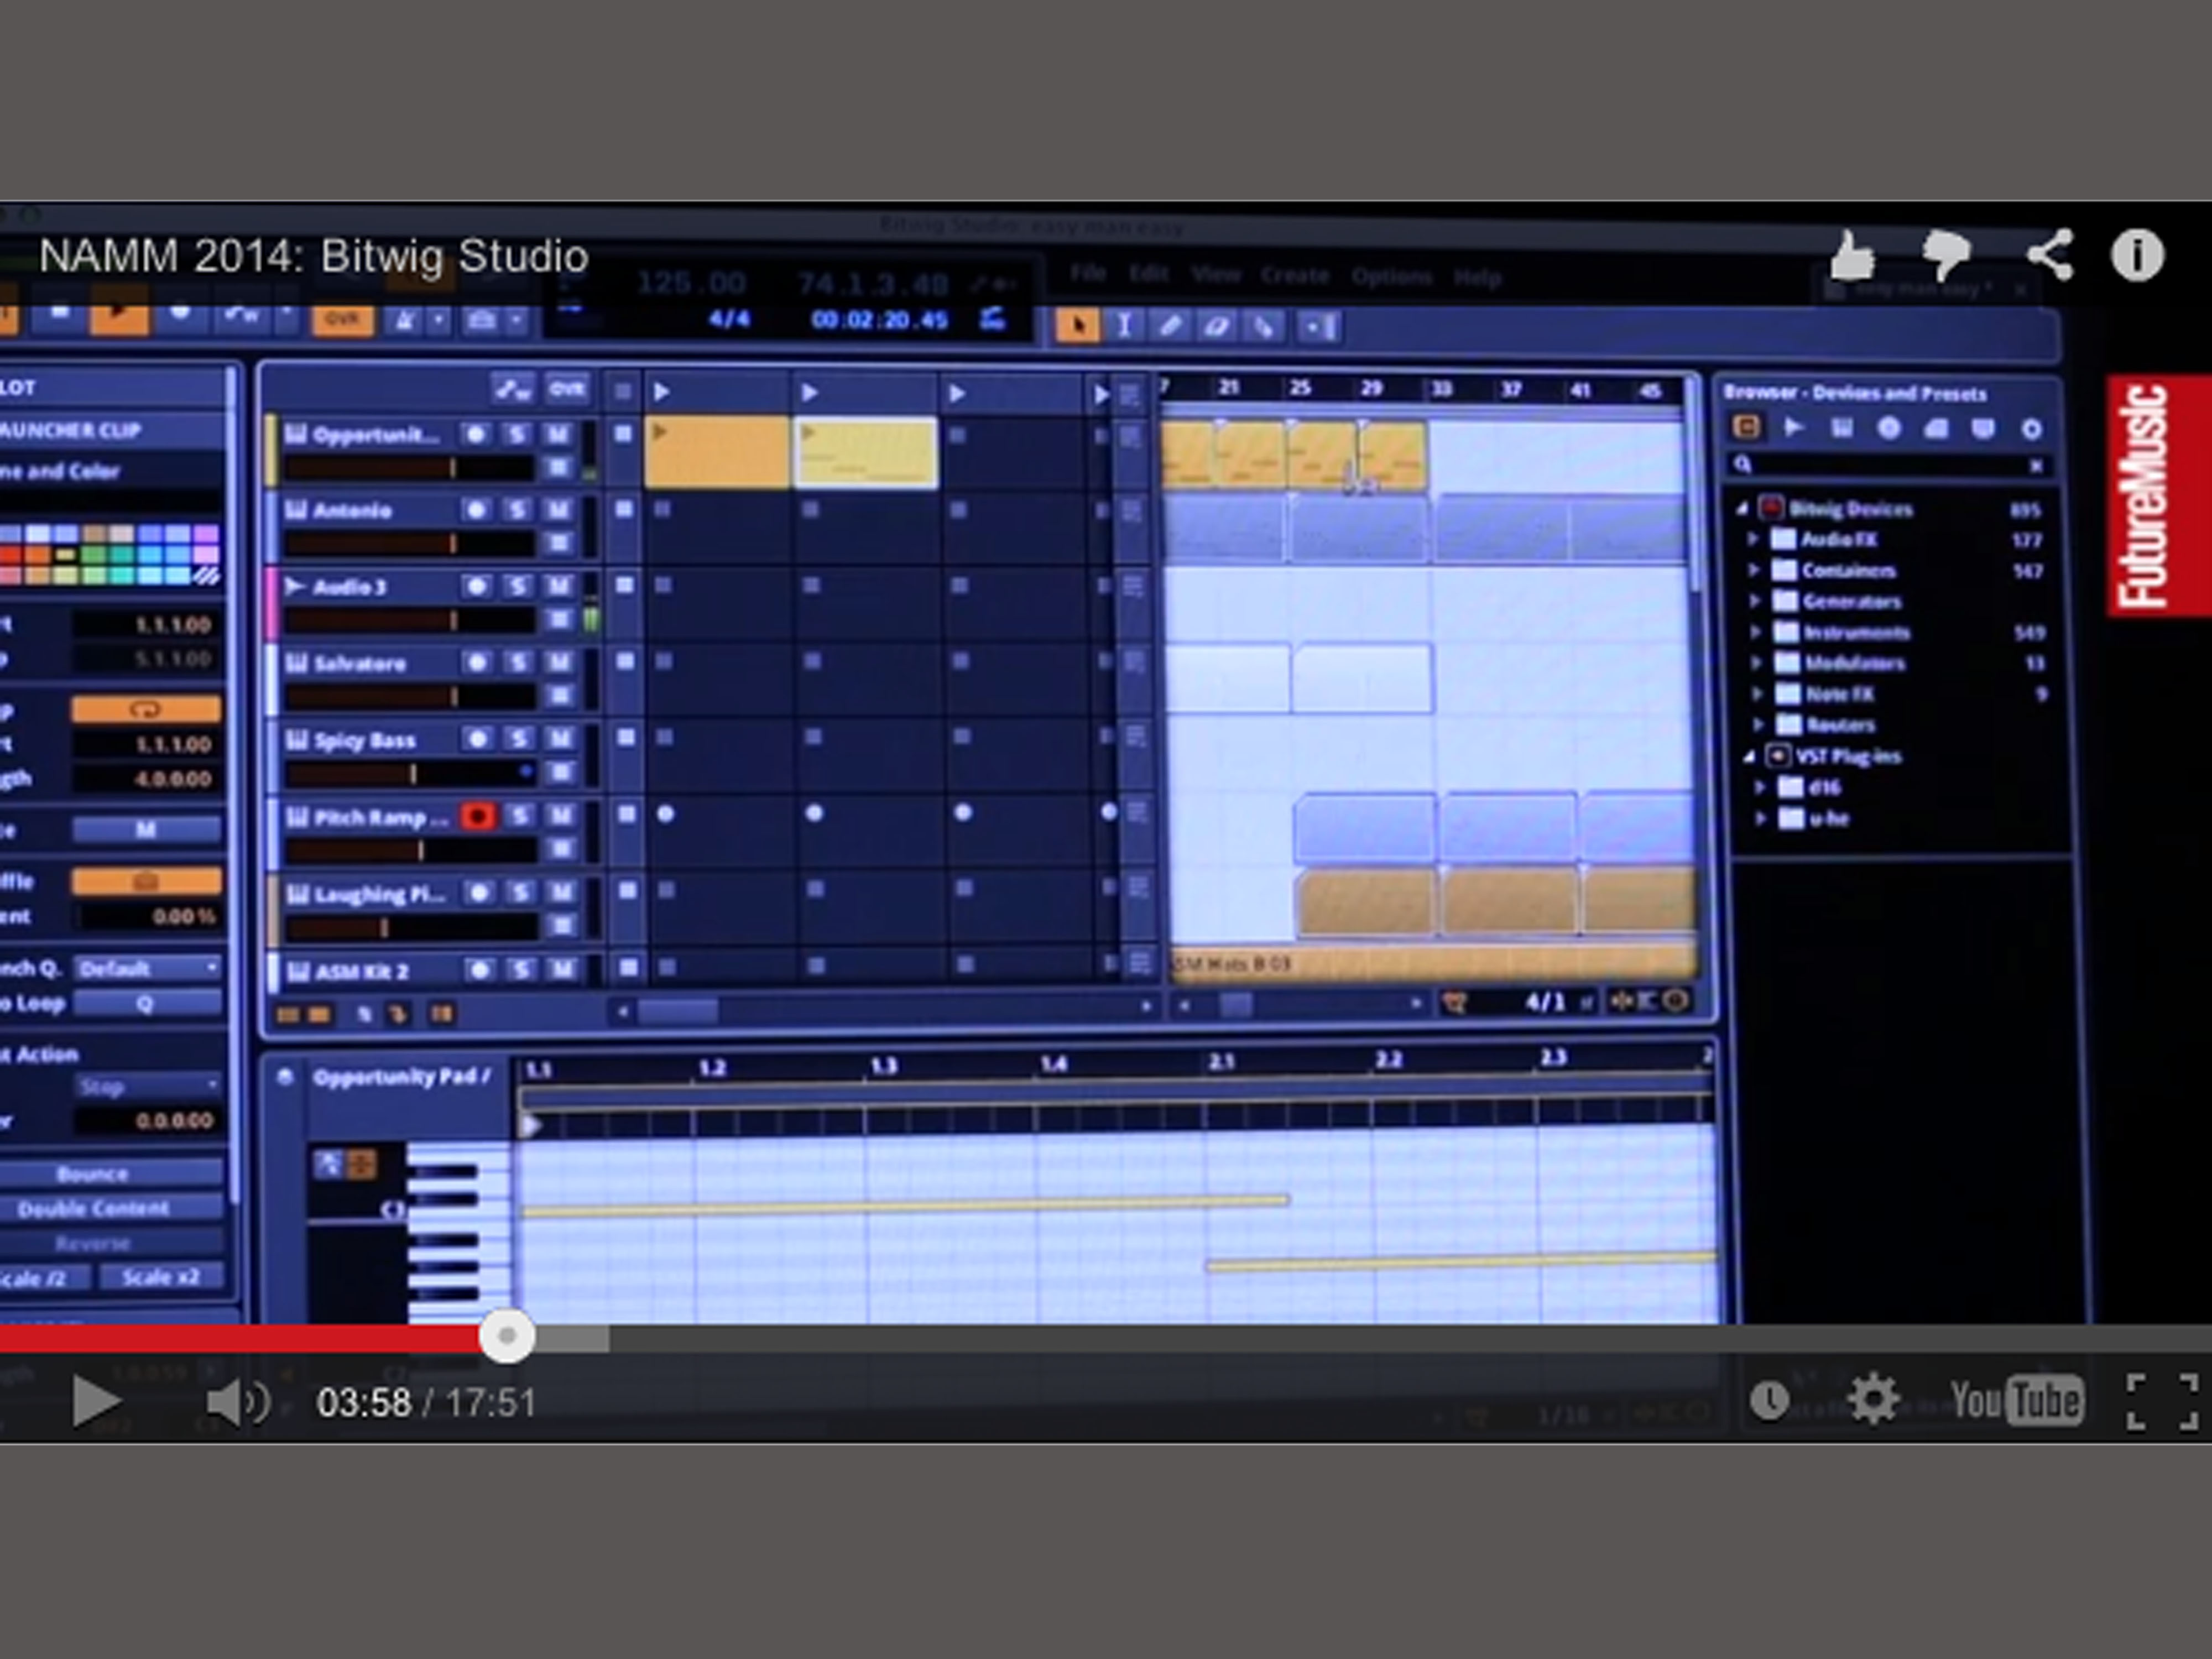Expand the Instruments folder

pos(1756,632)
